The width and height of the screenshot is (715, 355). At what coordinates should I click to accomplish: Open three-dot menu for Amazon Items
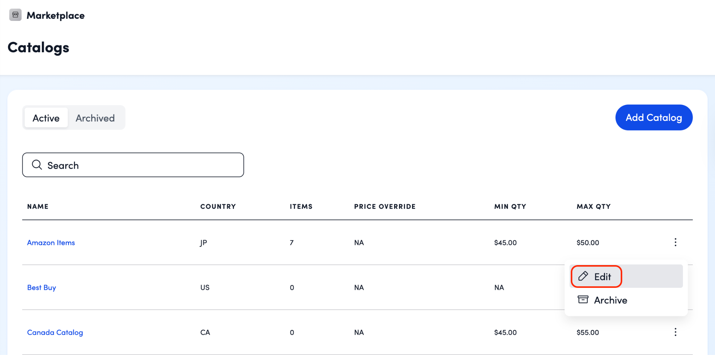coord(675,242)
